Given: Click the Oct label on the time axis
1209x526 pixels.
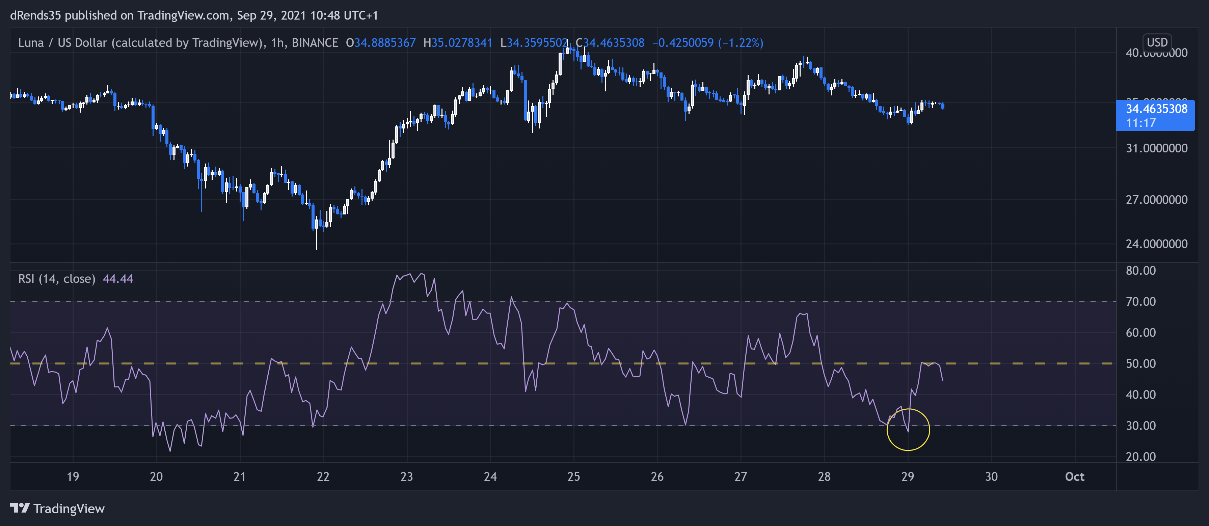Looking at the screenshot, I should (x=1075, y=477).
